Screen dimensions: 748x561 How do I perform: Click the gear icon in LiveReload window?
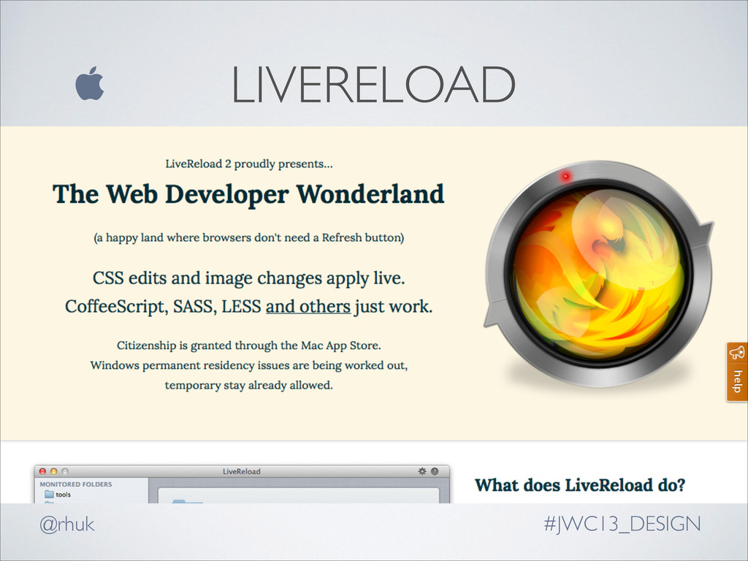click(x=422, y=471)
